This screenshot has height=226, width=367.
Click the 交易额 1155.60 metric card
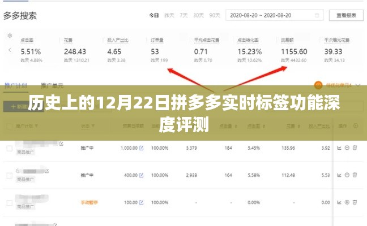293,51
